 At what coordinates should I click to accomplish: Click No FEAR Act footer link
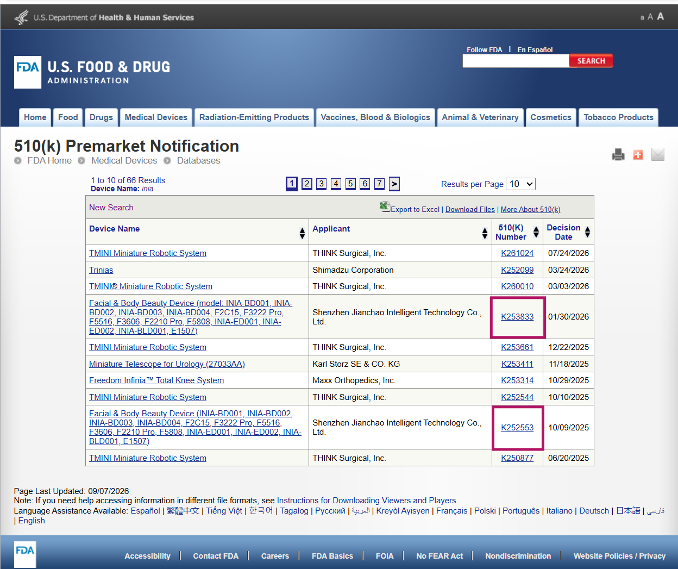point(440,556)
